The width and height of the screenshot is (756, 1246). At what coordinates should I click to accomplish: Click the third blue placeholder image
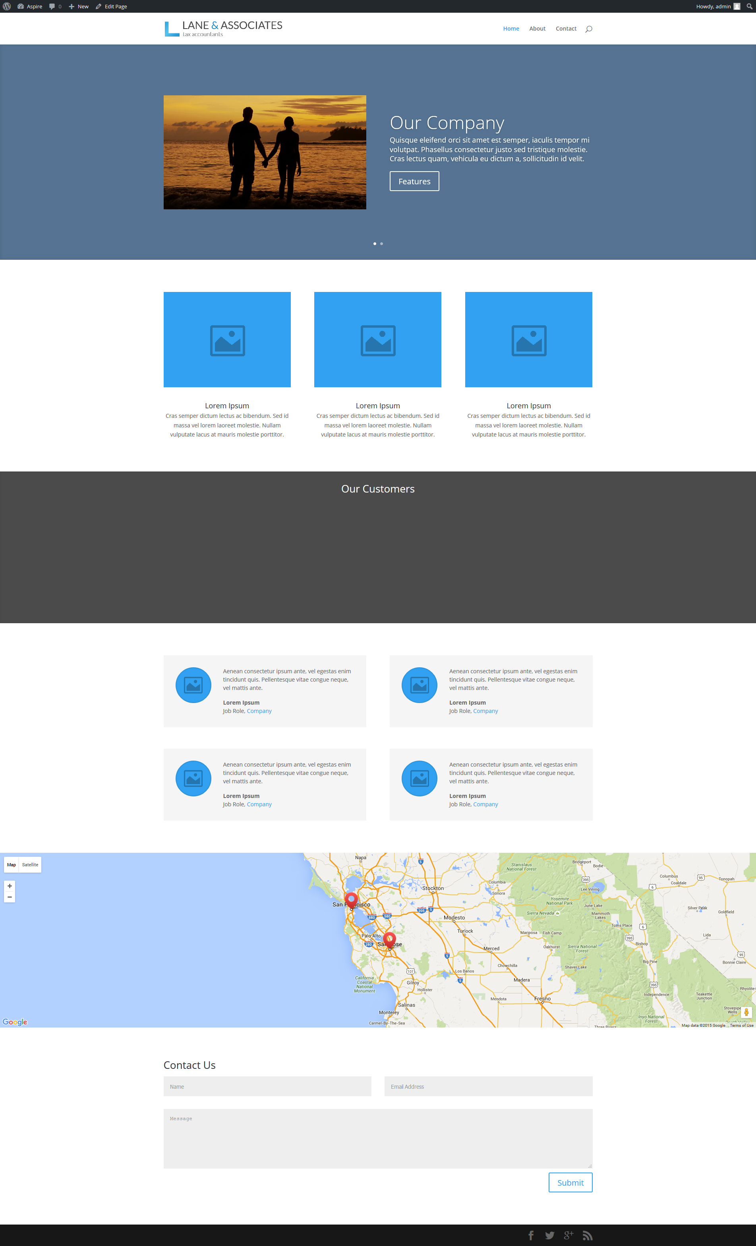click(x=528, y=339)
